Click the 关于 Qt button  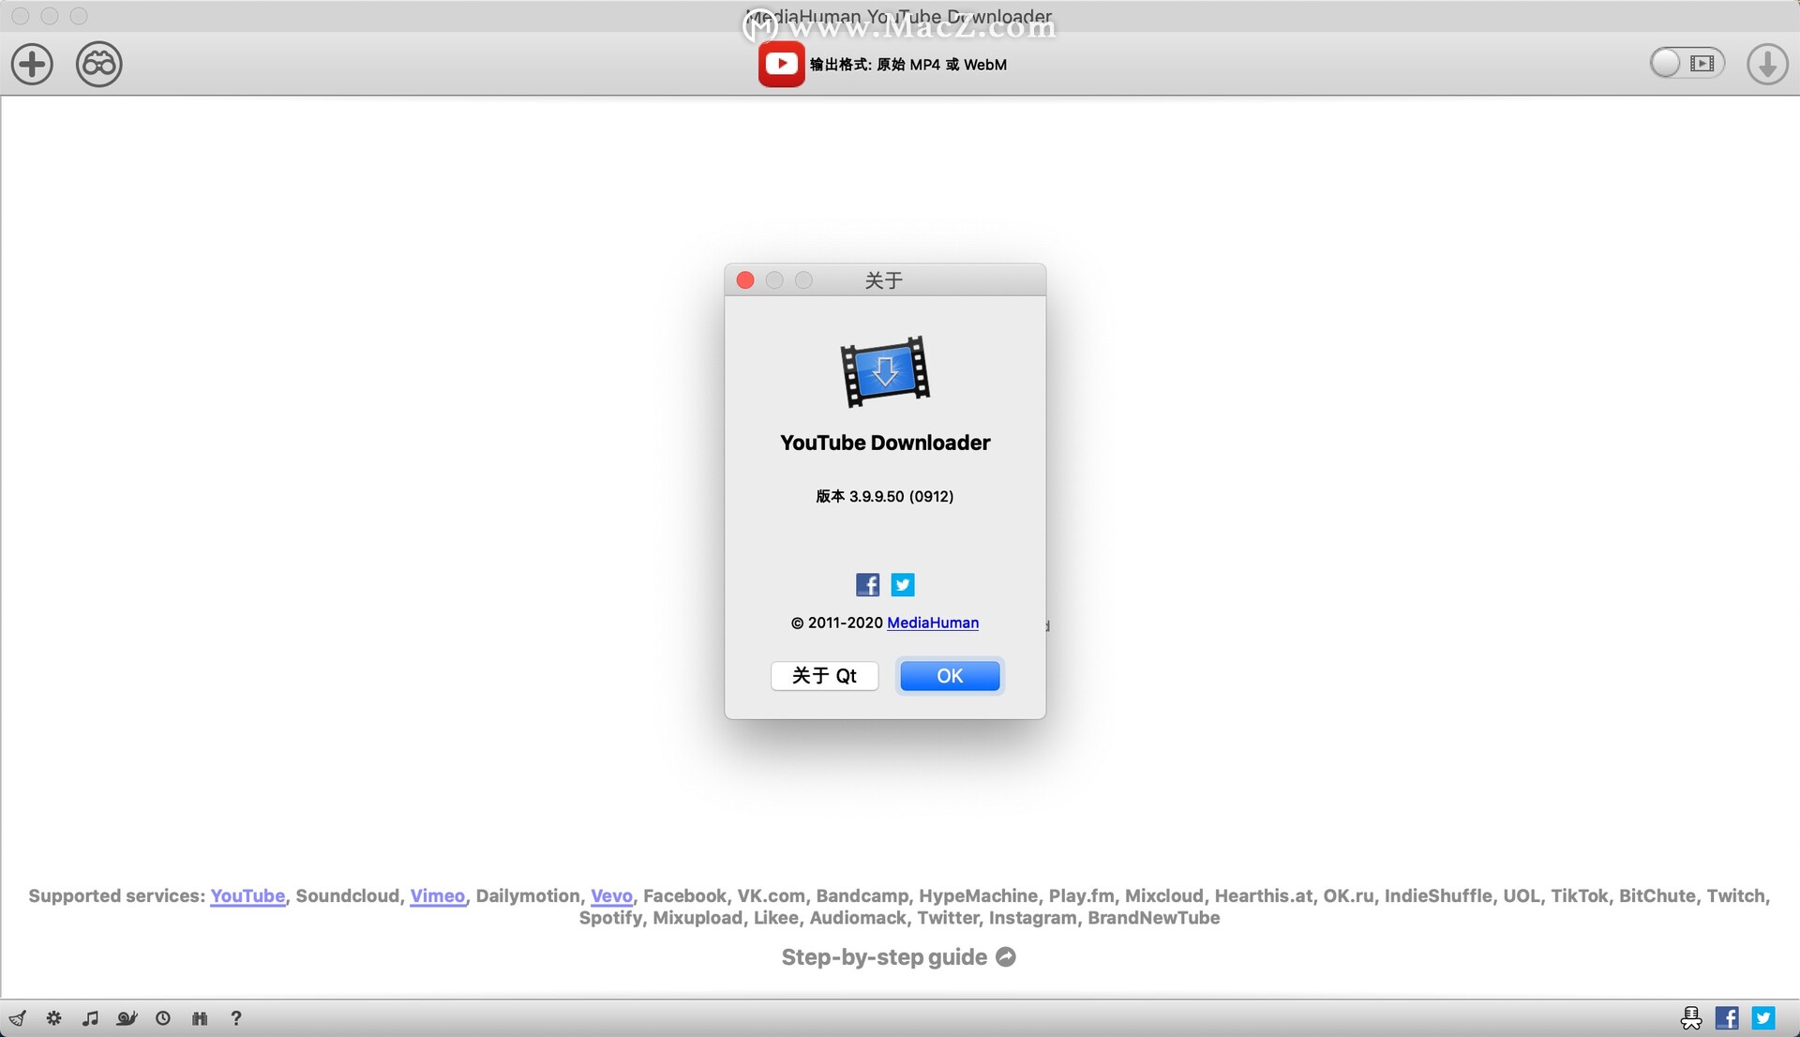point(824,676)
